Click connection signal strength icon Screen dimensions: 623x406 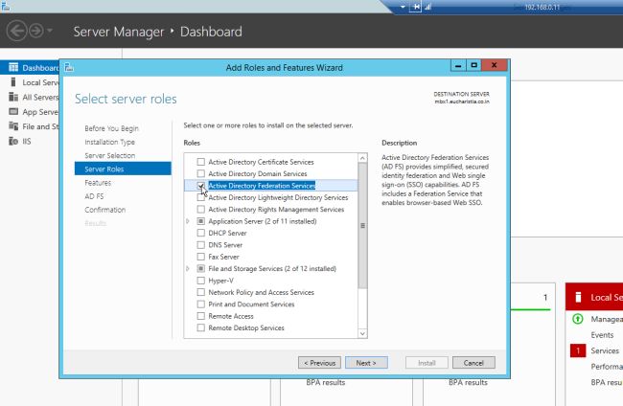(x=427, y=7)
